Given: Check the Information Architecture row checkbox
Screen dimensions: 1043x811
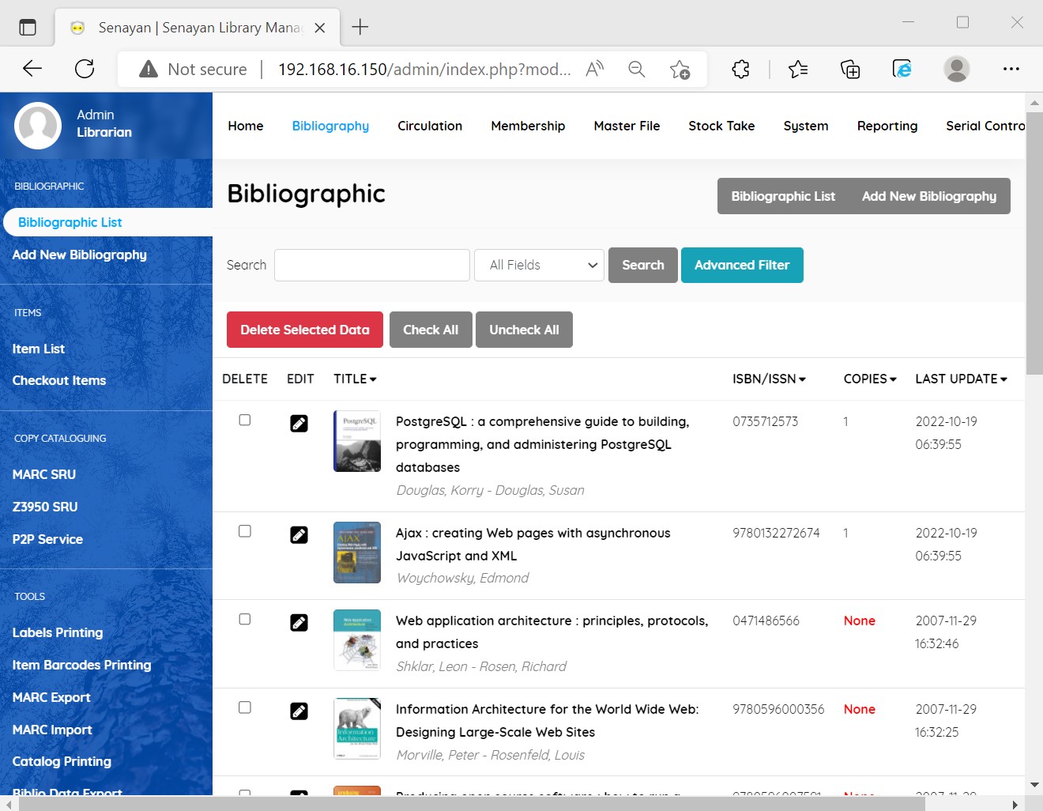Looking at the screenshot, I should tap(245, 707).
